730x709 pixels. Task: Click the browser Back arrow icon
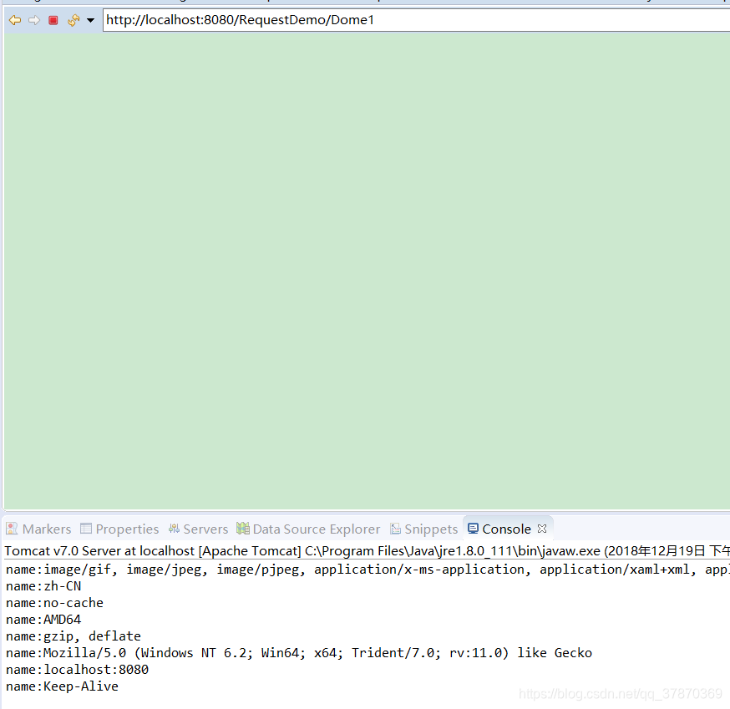click(x=15, y=20)
